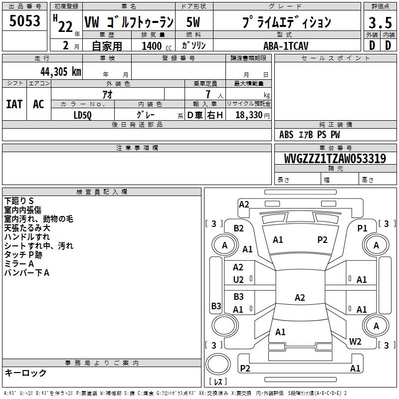399x399 pixels.
Task: Select chassis number WVGZZZ1TZAW053319
Action: (335, 159)
